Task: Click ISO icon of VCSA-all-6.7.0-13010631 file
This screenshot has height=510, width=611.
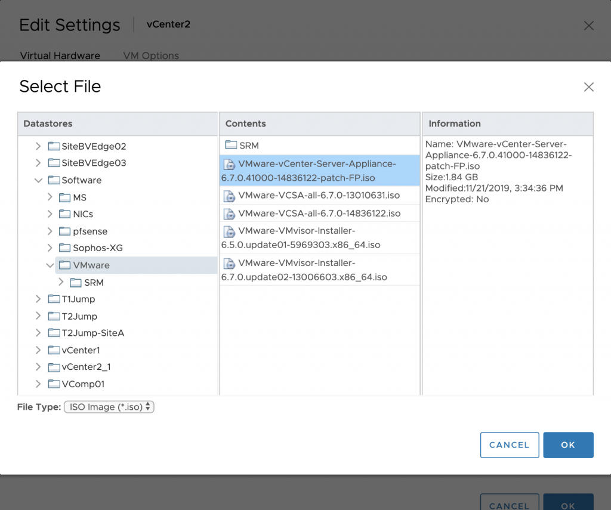Action: click(x=229, y=196)
